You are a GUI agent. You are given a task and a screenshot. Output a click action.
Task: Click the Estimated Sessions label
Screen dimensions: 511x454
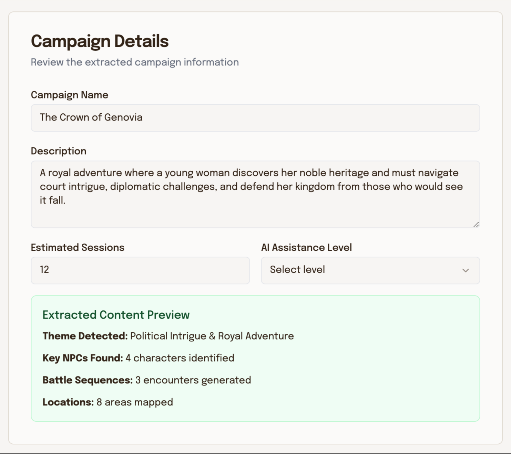click(78, 248)
